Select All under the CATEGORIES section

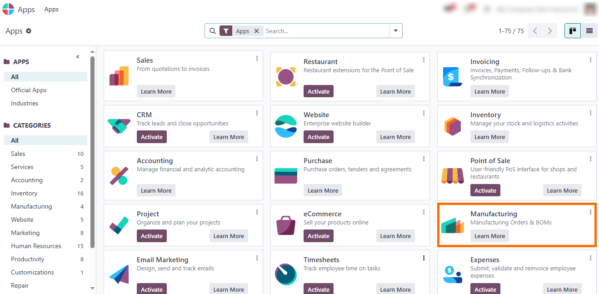click(45, 140)
